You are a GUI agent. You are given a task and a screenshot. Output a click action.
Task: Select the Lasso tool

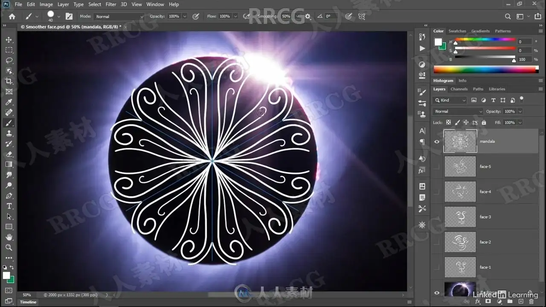point(9,60)
